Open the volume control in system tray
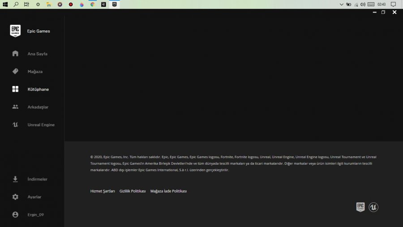This screenshot has width=403, height=227. (363, 4)
